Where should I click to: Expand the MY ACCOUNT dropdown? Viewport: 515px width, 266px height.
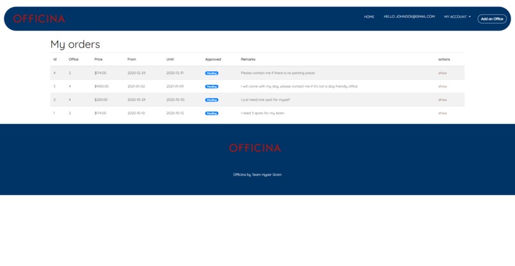(x=457, y=17)
